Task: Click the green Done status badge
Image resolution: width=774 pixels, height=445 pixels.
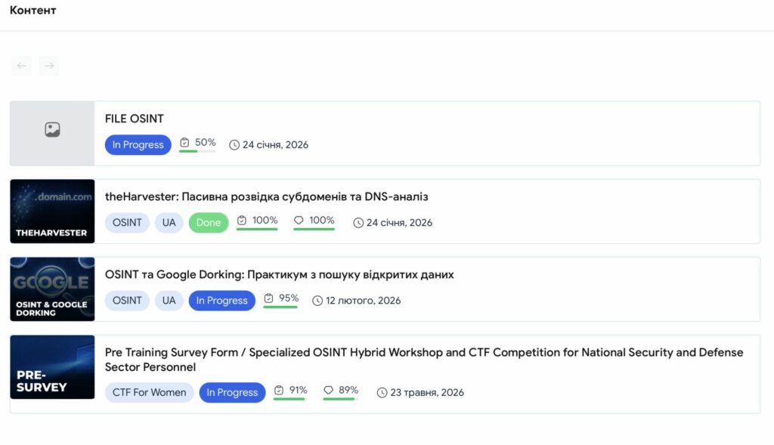Action: (209, 223)
